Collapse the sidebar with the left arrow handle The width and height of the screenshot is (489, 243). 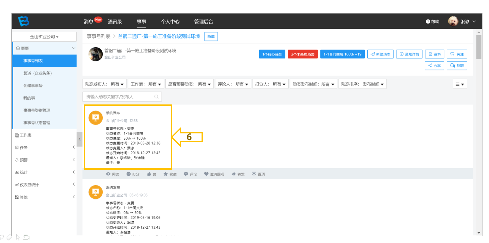pos(80,139)
